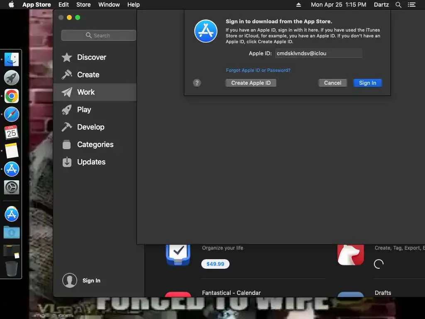
Task: Click the Play rocket icon
Action: tap(67, 110)
